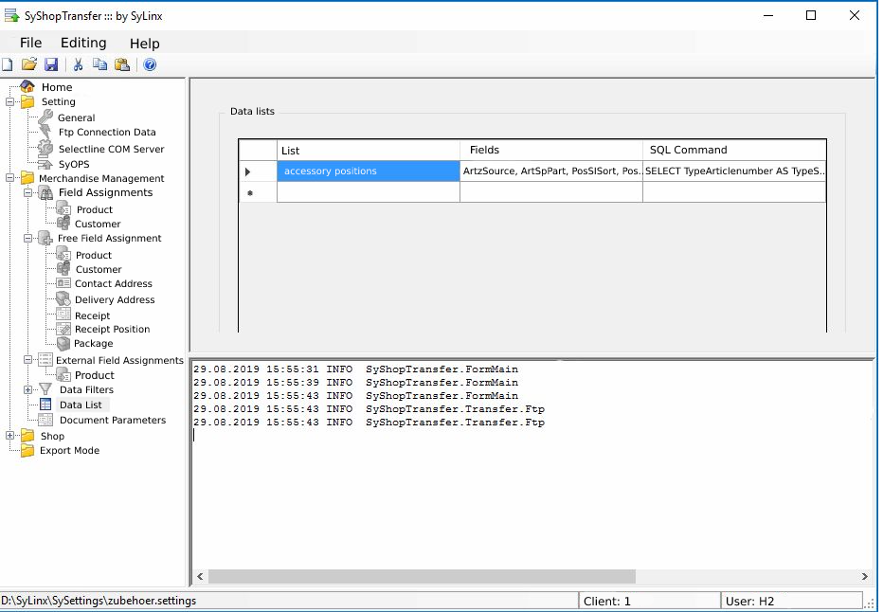Click the Paste clipboard toolbar icon
Screen dimensions: 883x612
pyautogui.click(x=122, y=64)
